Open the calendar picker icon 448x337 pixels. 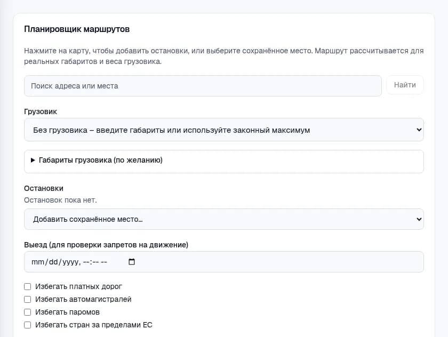pos(132,262)
